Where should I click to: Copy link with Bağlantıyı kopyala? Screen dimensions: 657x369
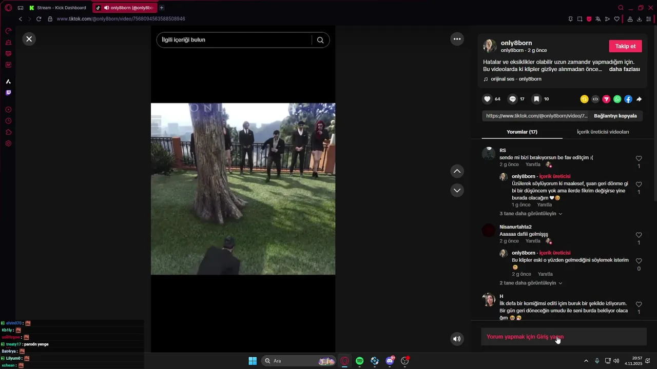tap(615, 116)
